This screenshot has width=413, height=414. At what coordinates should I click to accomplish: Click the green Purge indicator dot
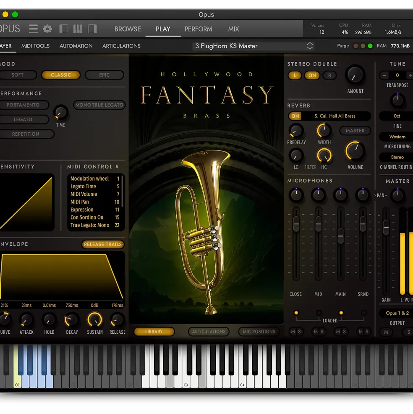click(370, 46)
